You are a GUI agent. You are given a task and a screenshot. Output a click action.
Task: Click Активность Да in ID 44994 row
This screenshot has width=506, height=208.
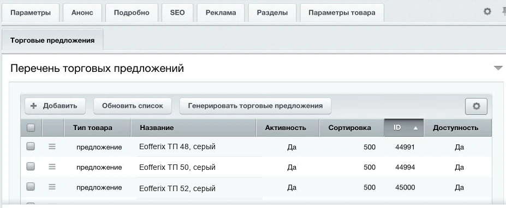tap(291, 167)
